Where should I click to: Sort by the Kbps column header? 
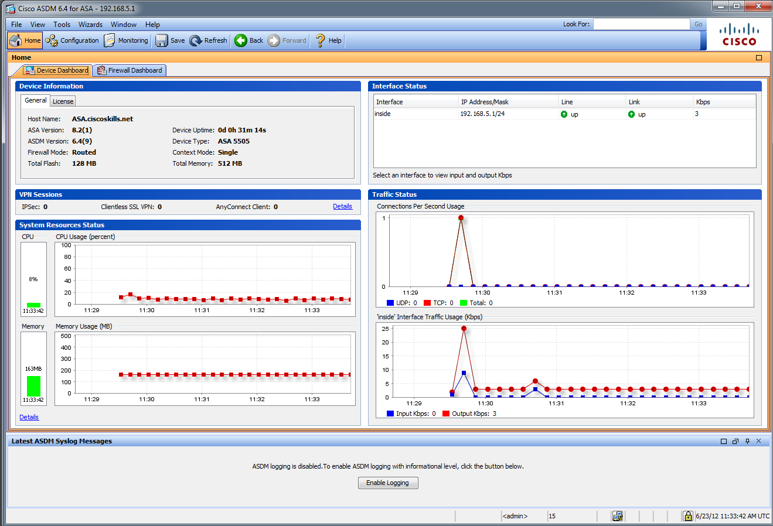click(725, 102)
